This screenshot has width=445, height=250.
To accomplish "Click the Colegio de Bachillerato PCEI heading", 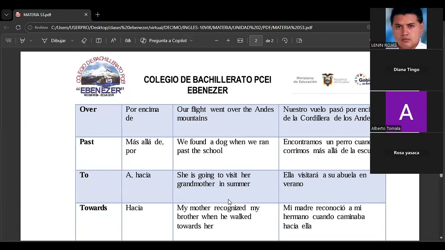I will click(208, 85).
